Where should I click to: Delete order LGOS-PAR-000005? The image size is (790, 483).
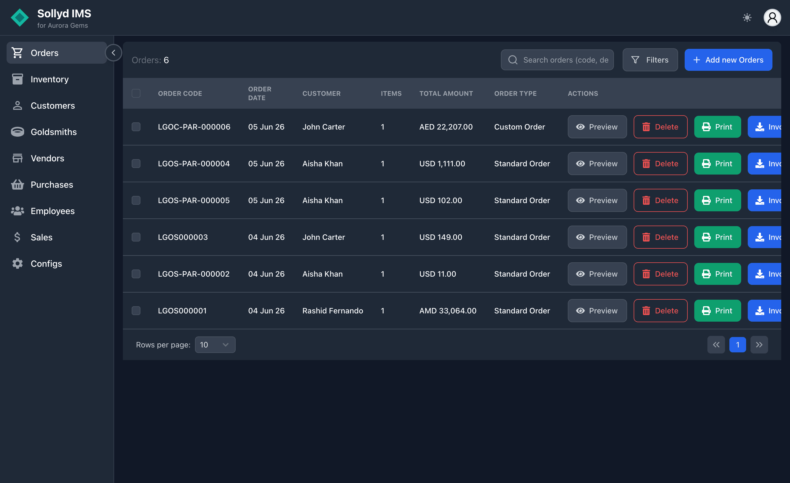660,200
